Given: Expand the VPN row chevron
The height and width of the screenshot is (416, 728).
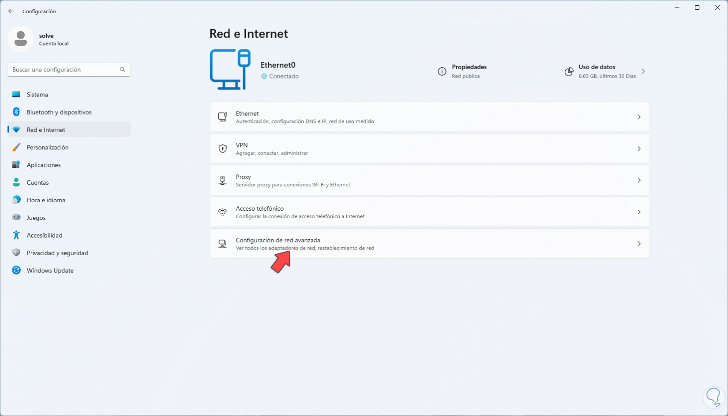Looking at the screenshot, I should [639, 149].
